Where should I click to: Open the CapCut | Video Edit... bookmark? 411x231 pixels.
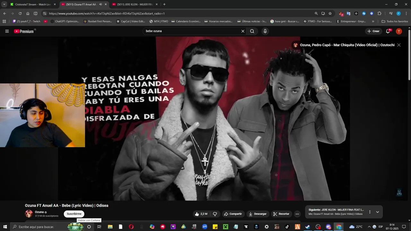pos(131,21)
